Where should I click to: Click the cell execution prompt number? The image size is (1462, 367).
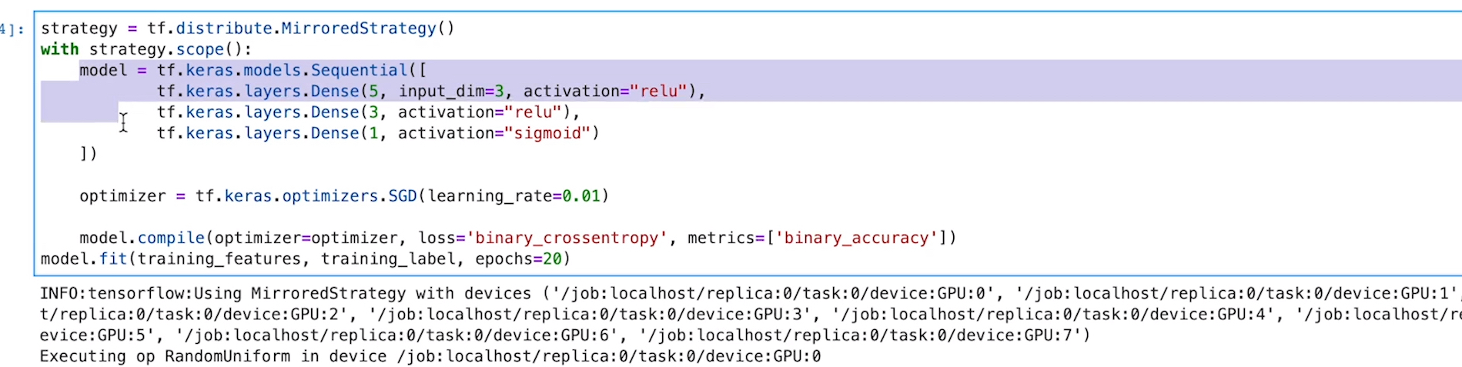click(x=11, y=29)
